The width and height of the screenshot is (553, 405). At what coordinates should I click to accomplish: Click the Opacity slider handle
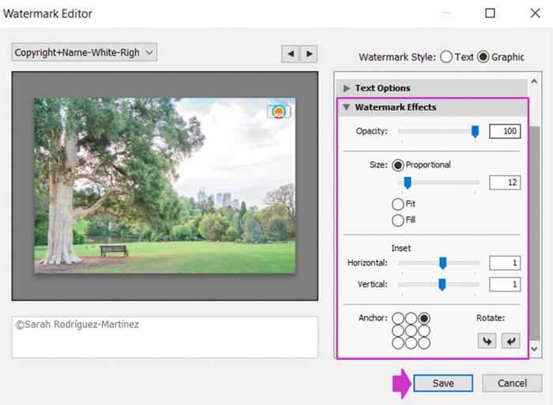coord(475,132)
